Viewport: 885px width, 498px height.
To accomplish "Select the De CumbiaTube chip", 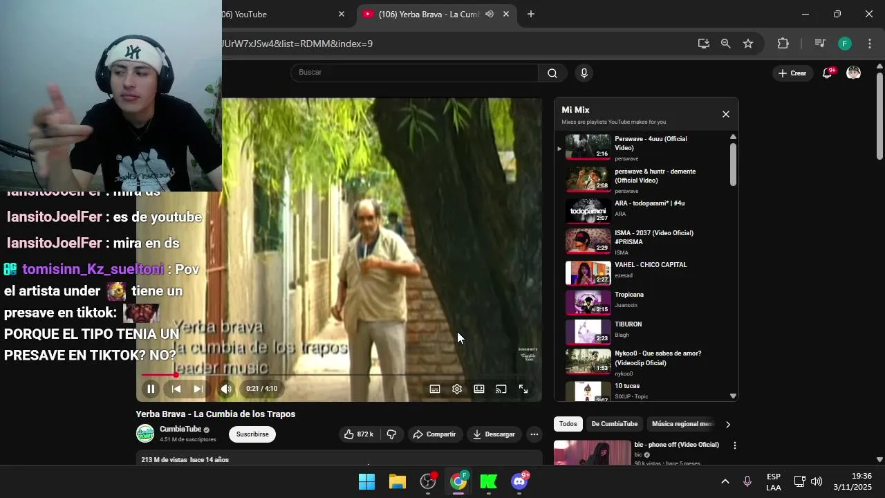I will pyautogui.click(x=615, y=424).
